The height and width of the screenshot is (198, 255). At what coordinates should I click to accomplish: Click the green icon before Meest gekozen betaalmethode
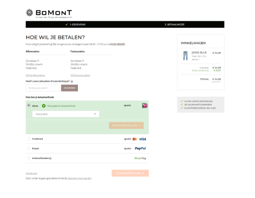(x=43, y=105)
